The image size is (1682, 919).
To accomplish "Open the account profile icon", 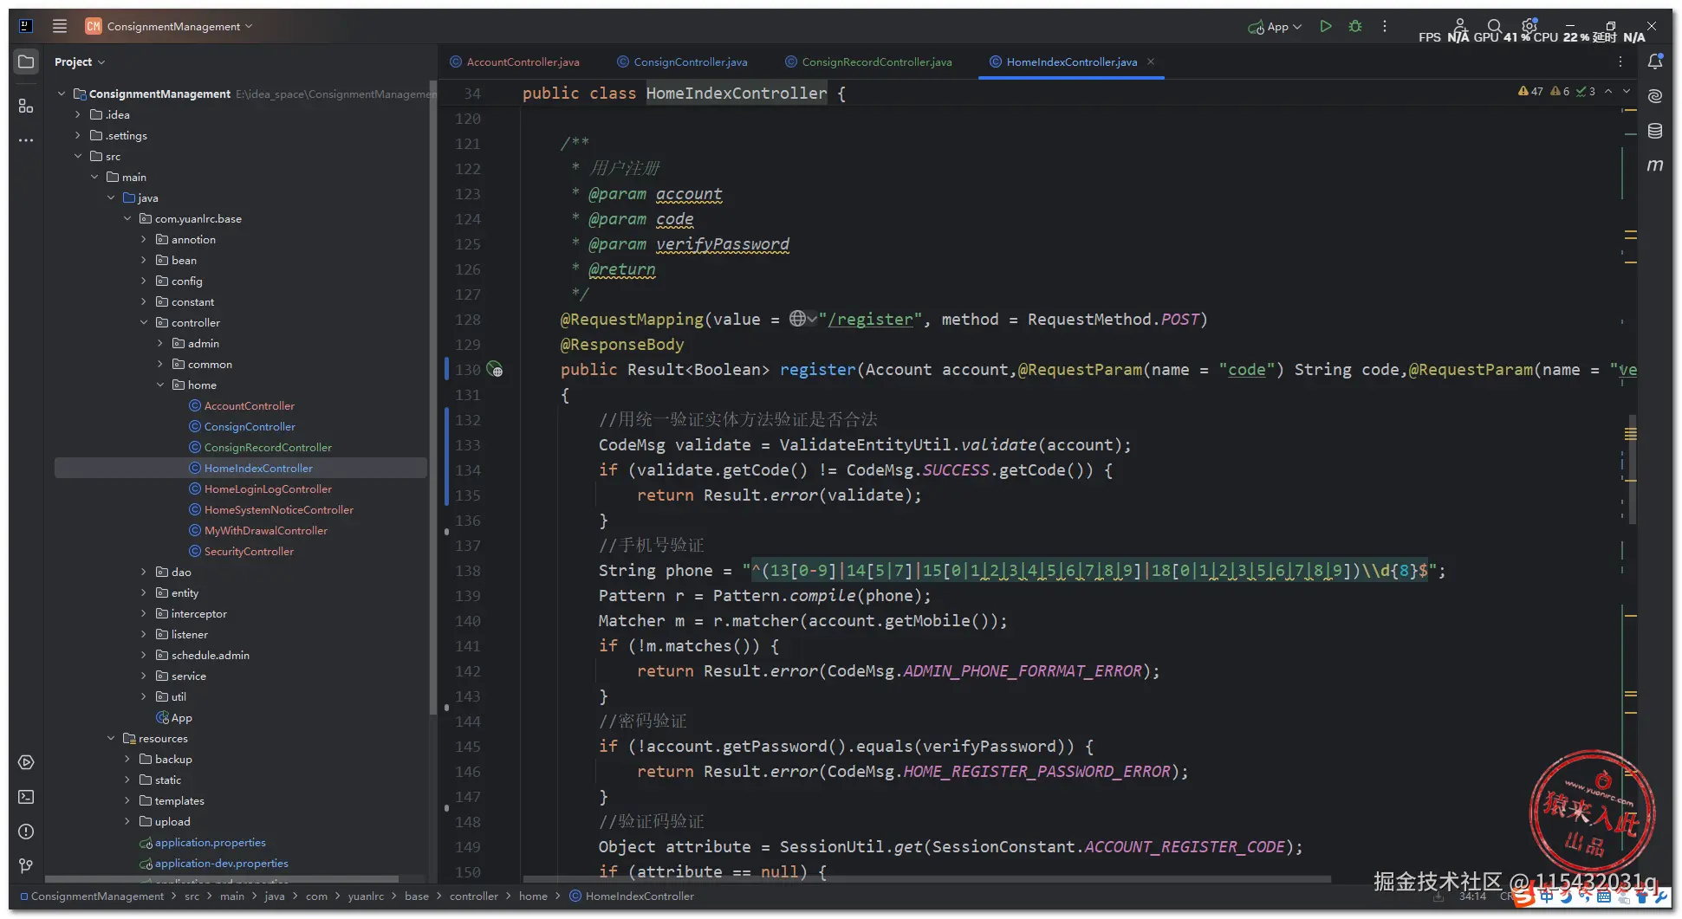I will tap(1459, 26).
